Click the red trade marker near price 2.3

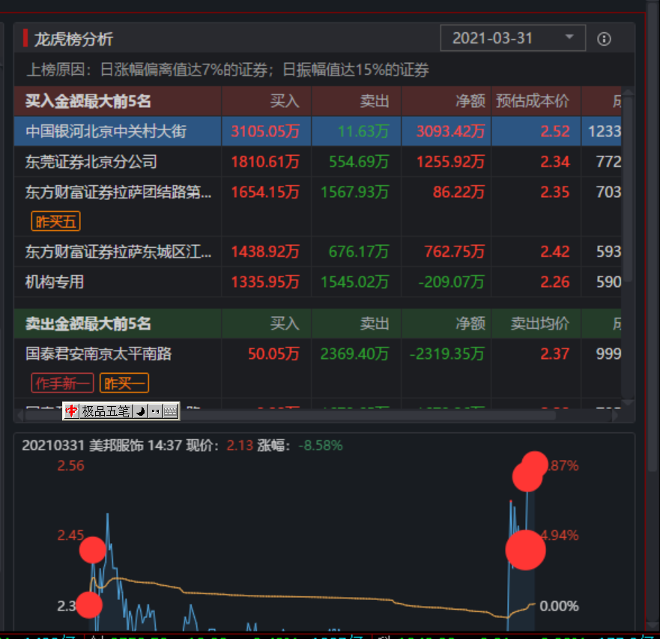pyautogui.click(x=89, y=605)
